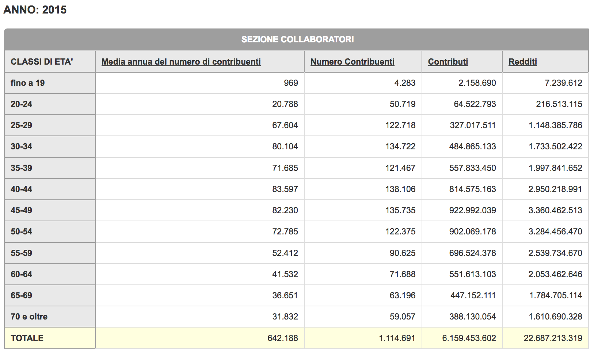594x352 pixels.
Task: Select the Redditi value for age 35-39
Action: tap(555, 168)
